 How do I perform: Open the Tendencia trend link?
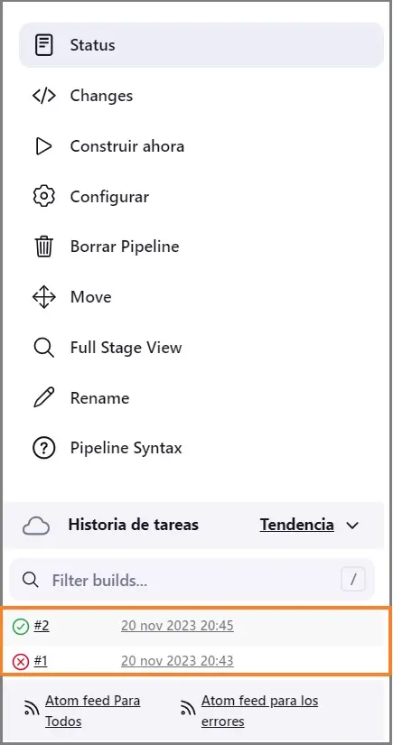tap(296, 525)
